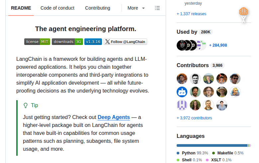Image resolution: width=259 pixels, height=163 pixels.
Task: Click the Python segment of languages bar
Action: 212,145
